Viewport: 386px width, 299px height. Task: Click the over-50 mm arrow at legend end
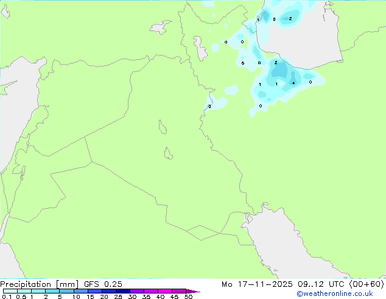193,292
